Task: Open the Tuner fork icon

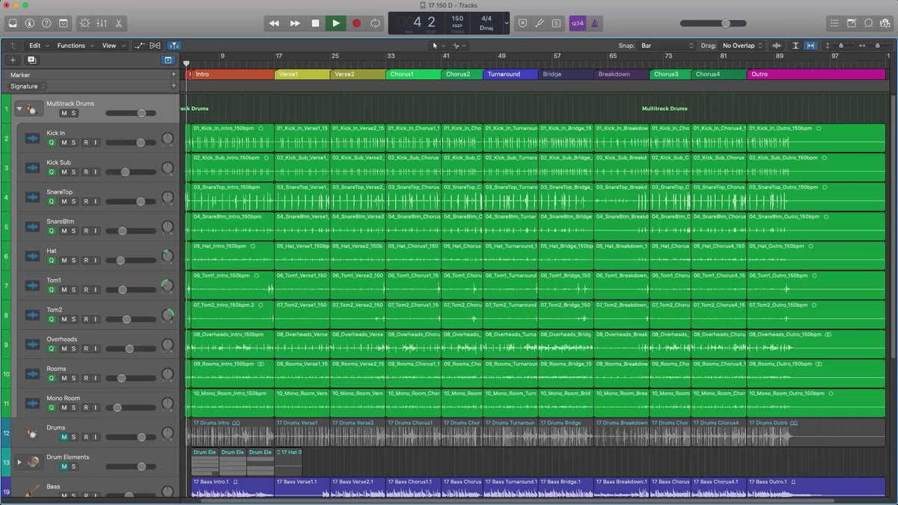Action: tap(539, 24)
